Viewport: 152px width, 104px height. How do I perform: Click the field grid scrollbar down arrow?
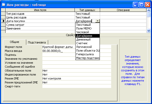(x=149, y=31)
